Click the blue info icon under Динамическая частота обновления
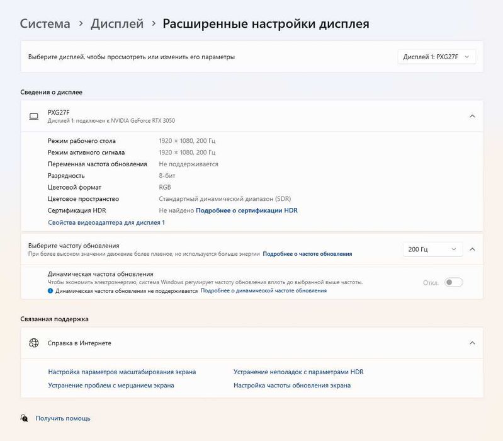 [50, 291]
